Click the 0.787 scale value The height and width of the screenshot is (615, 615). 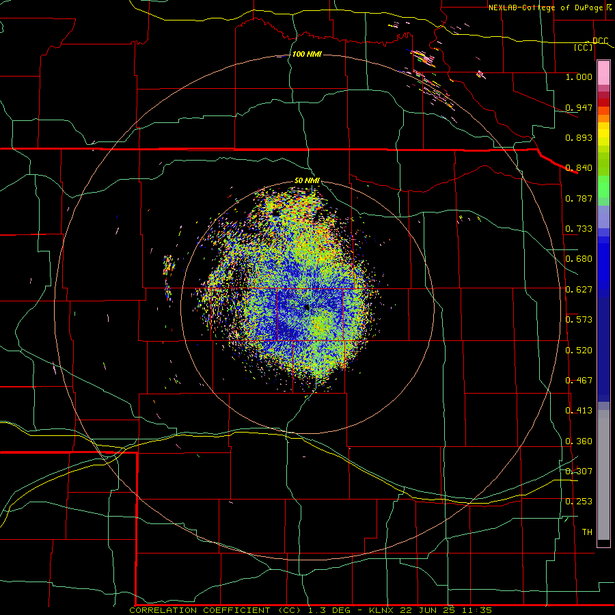tap(579, 198)
